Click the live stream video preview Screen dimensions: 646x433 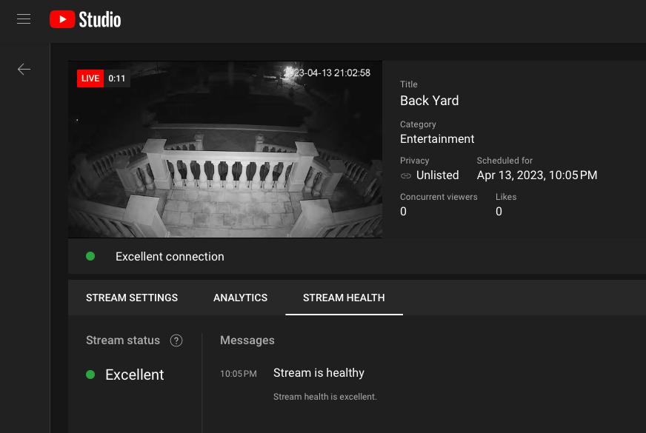coord(225,155)
